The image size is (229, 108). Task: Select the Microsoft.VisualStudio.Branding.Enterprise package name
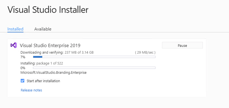53,73
